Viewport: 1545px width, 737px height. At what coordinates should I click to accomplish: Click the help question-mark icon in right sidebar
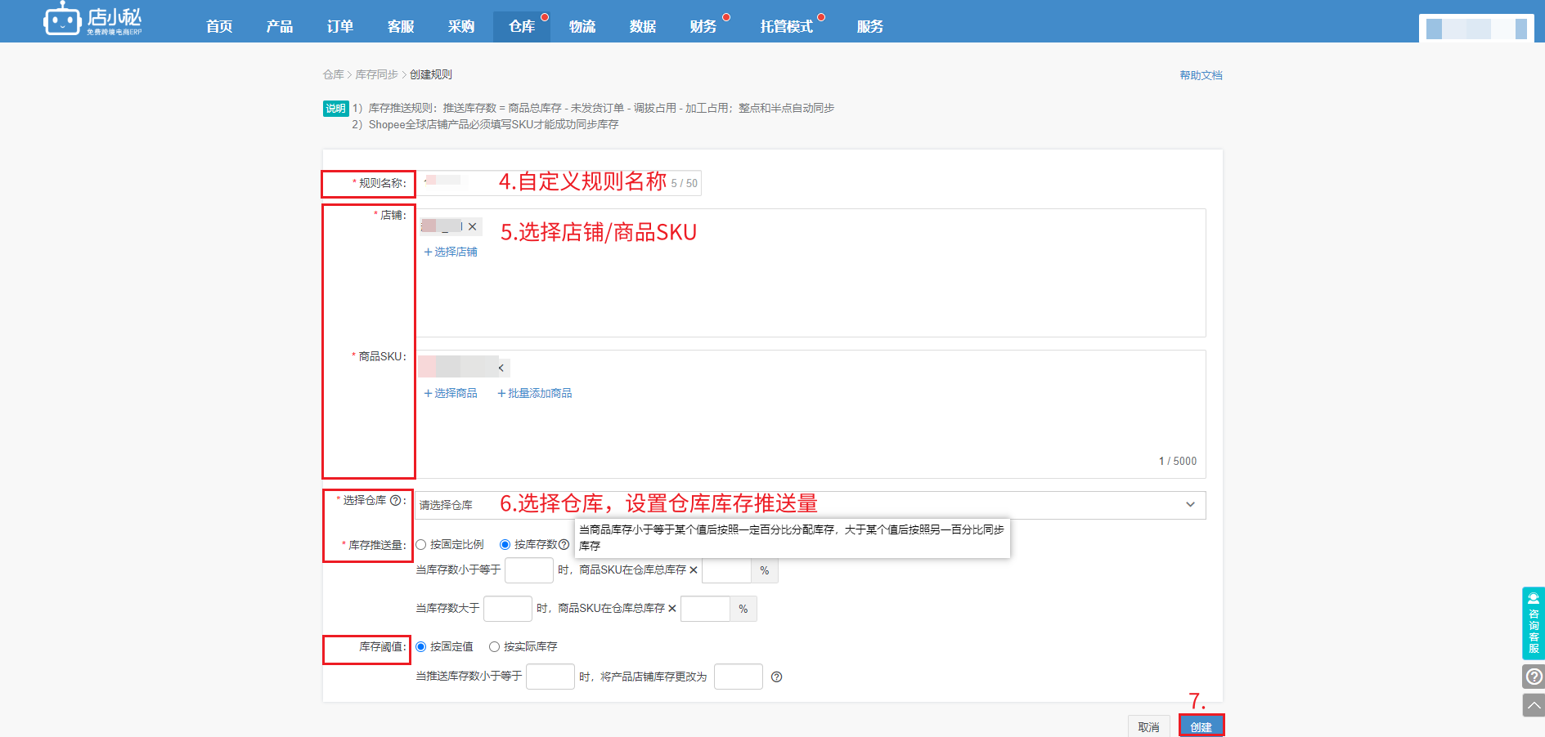click(1533, 676)
